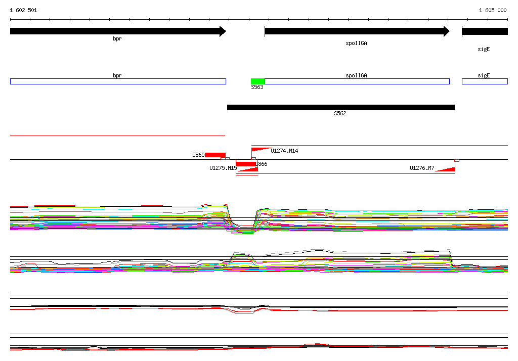Click the black bpr gene arrow
Viewport: 518px width, 361px height.
[x=118, y=31]
